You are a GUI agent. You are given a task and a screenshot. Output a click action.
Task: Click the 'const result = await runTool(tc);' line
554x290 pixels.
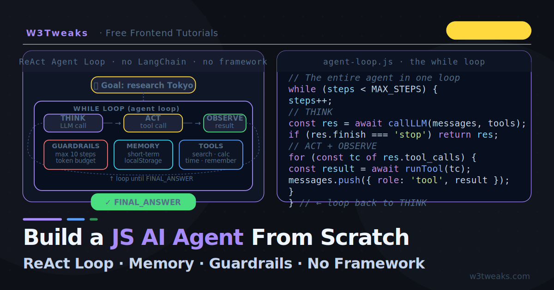point(379,169)
